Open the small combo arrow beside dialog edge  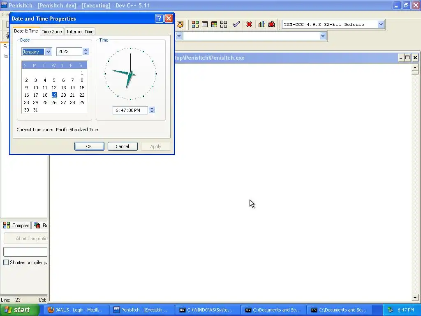click(x=179, y=36)
